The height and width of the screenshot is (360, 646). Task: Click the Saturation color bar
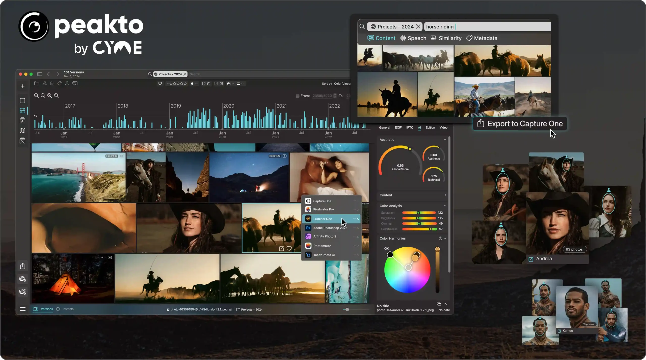coord(419,213)
